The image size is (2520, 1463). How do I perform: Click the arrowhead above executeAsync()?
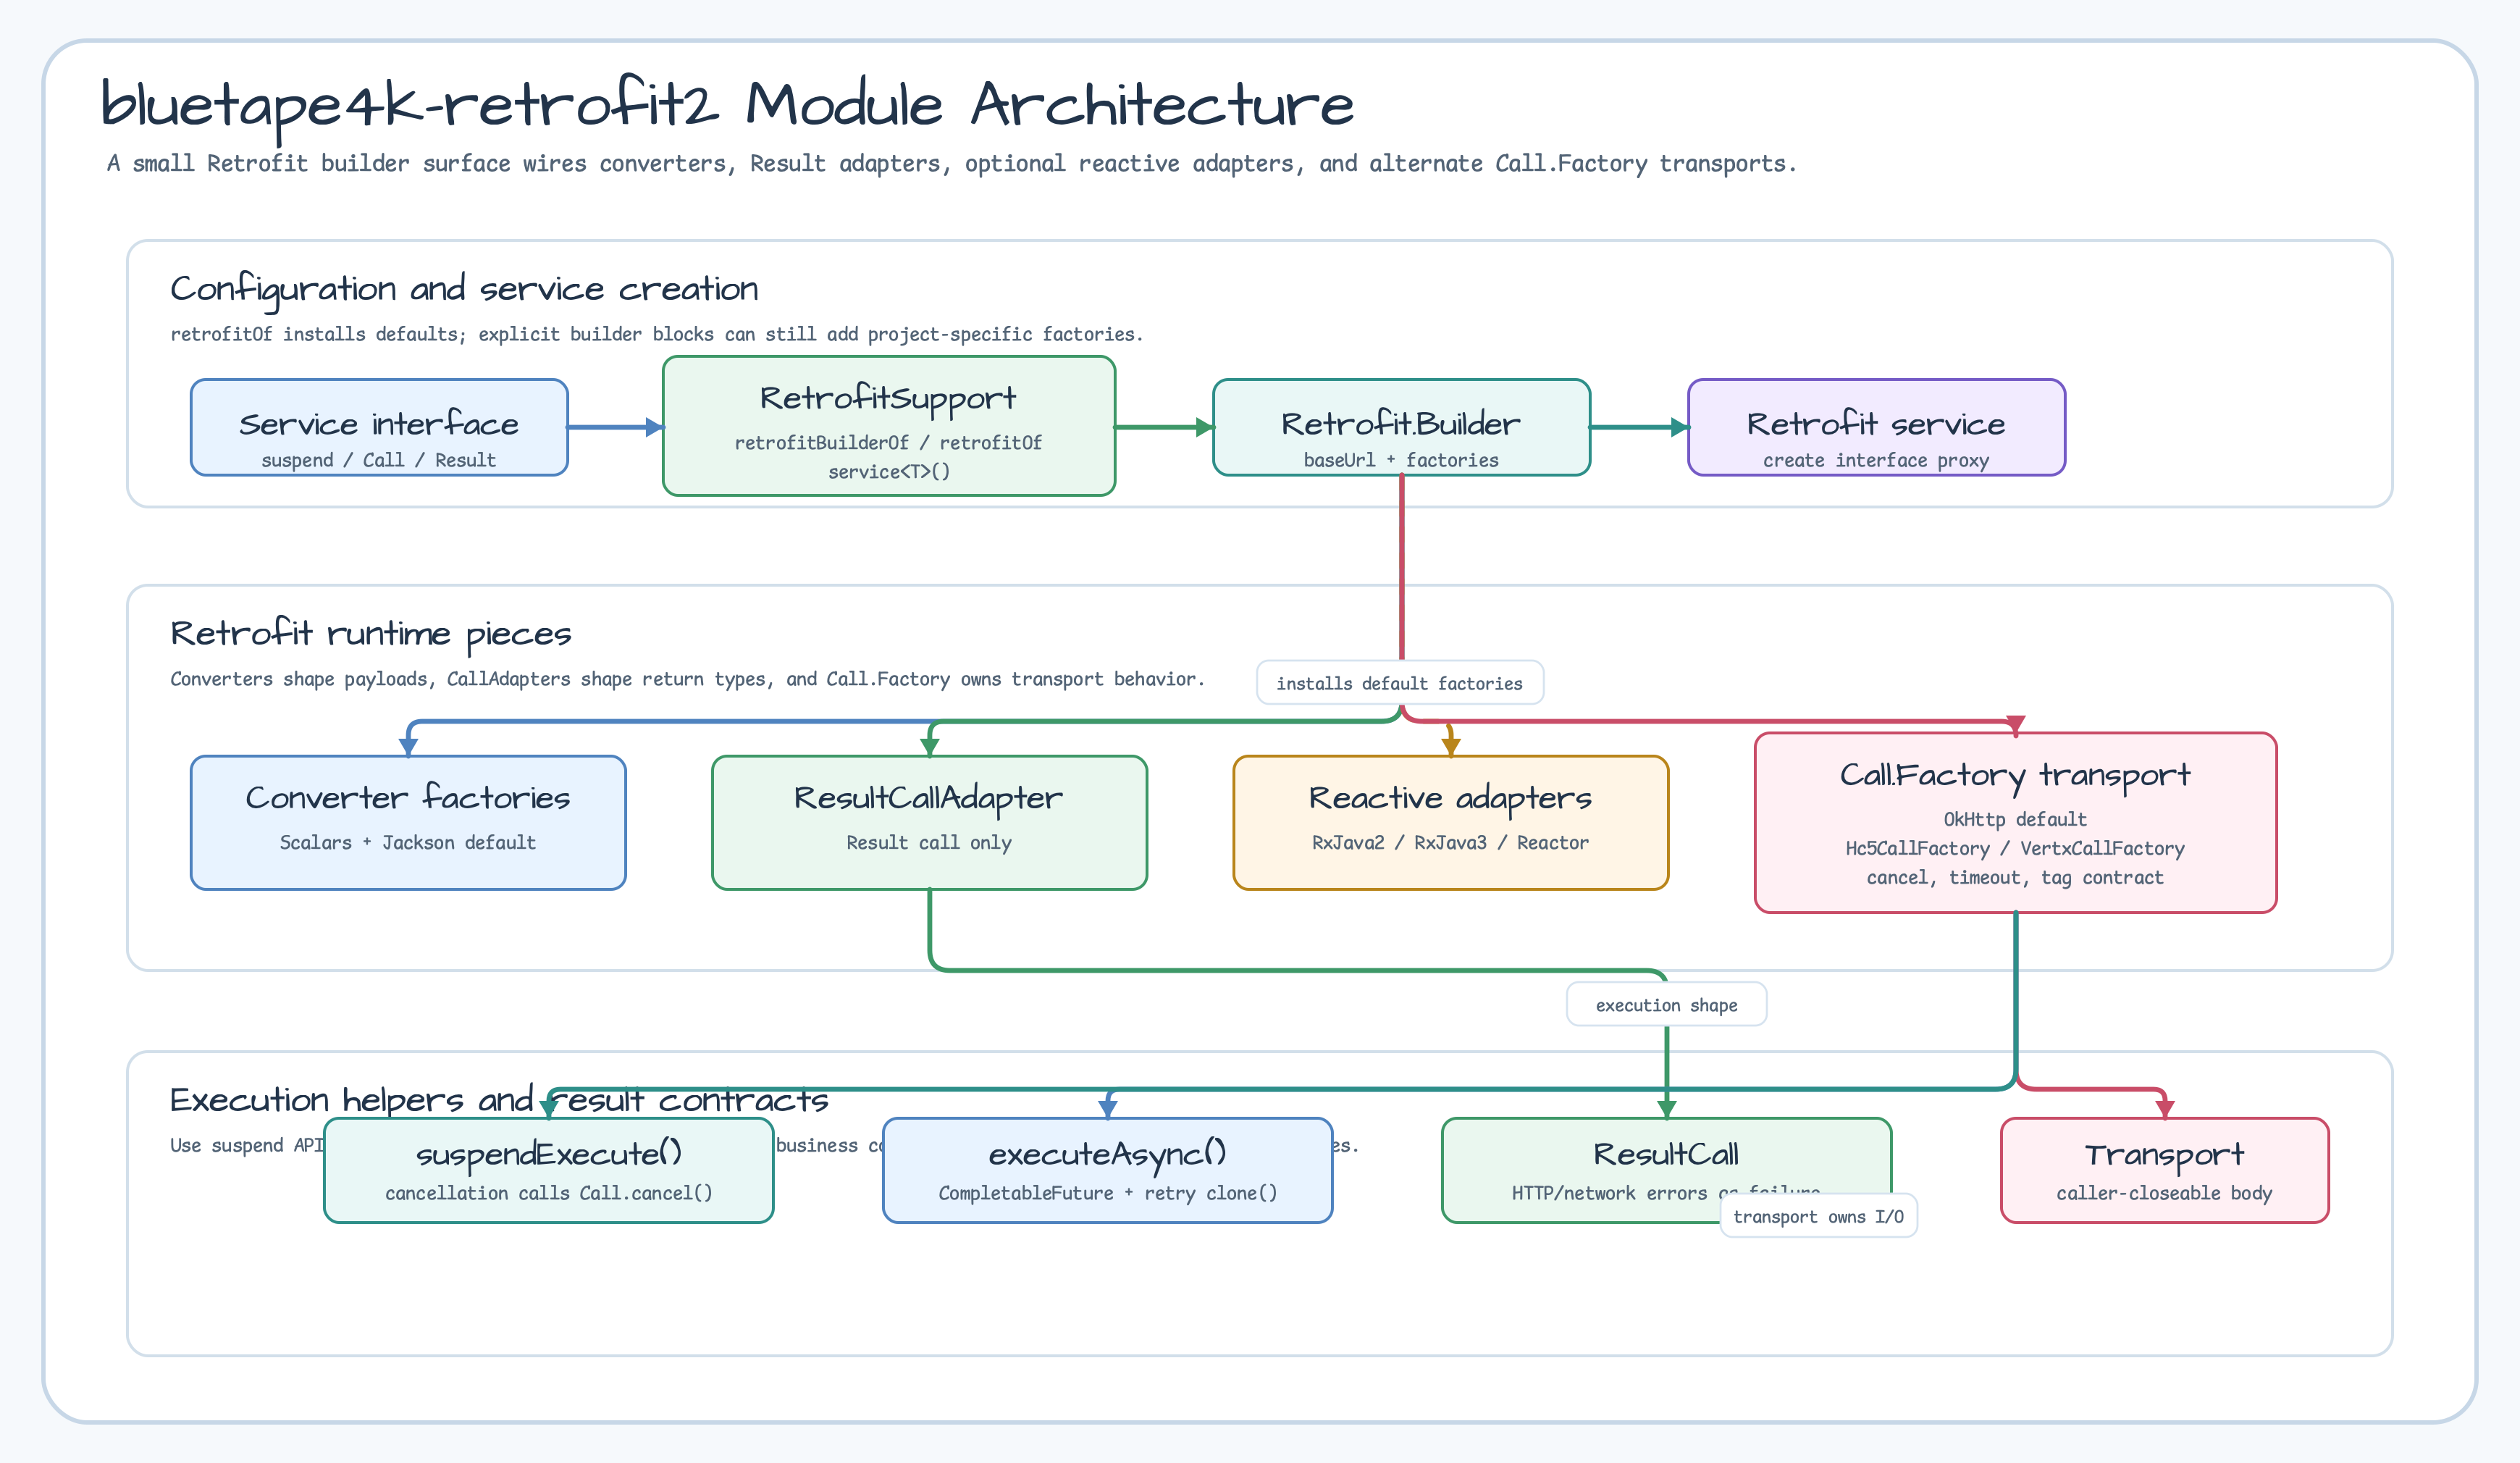tap(1108, 1108)
